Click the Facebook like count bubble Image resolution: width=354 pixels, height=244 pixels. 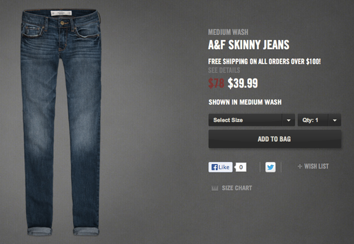pos(241,167)
